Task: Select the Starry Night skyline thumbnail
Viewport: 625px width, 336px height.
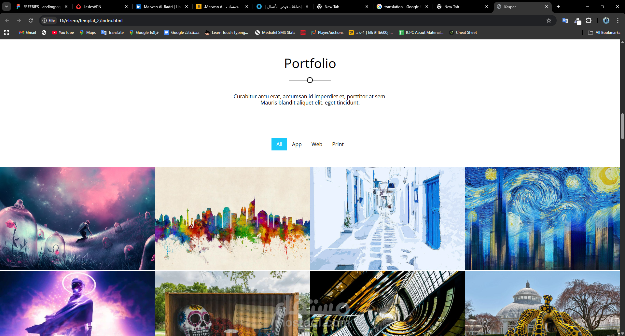Action: pos(543,218)
